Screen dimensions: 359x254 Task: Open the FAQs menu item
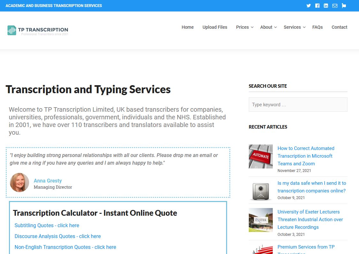tap(317, 27)
